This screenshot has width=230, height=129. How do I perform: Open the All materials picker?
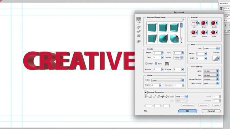pyautogui.click(x=194, y=23)
